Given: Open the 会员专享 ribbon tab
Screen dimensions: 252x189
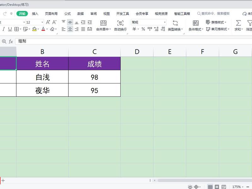Looking at the screenshot, I should tap(142, 14).
